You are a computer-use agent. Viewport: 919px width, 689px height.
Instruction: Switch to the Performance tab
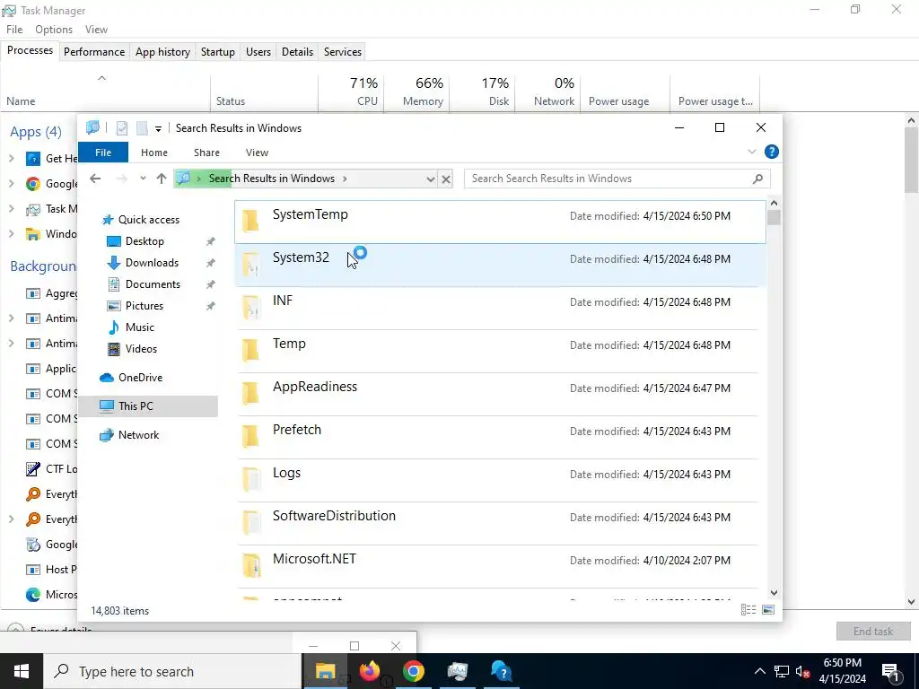[x=93, y=51]
